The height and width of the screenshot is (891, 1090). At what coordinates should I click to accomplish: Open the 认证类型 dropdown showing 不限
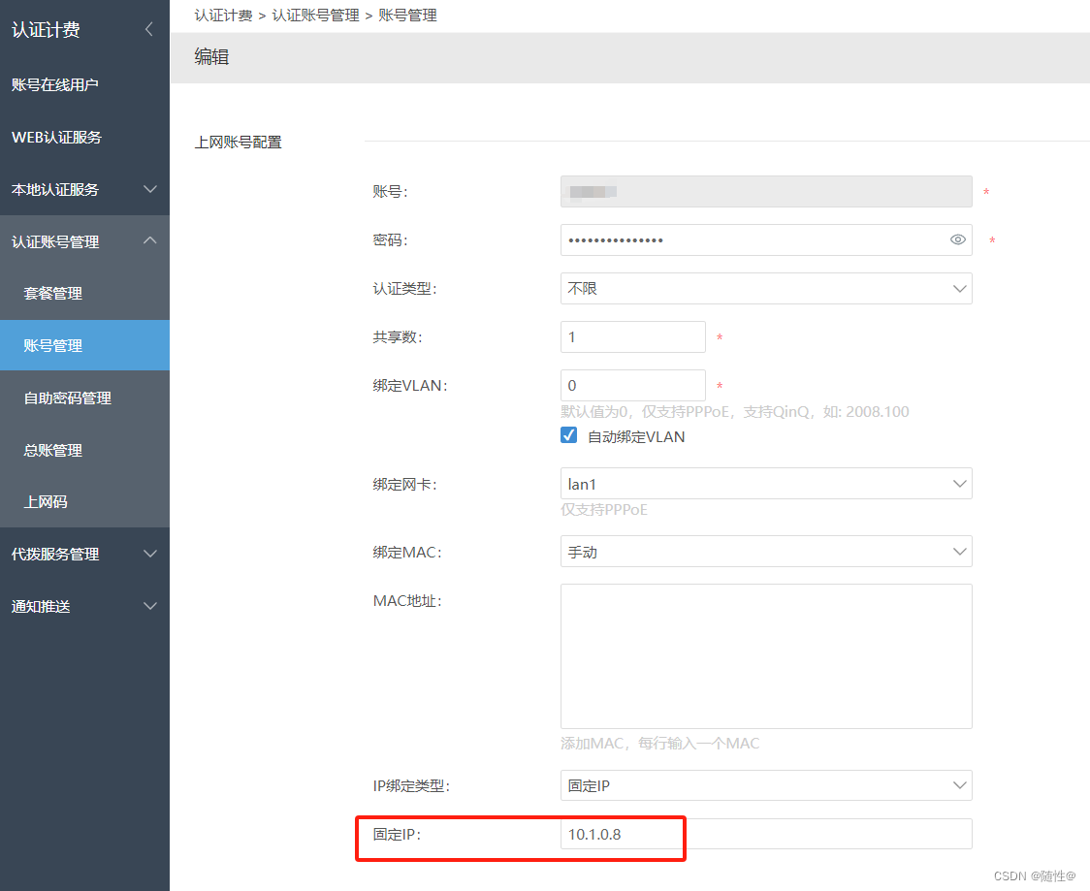click(766, 288)
